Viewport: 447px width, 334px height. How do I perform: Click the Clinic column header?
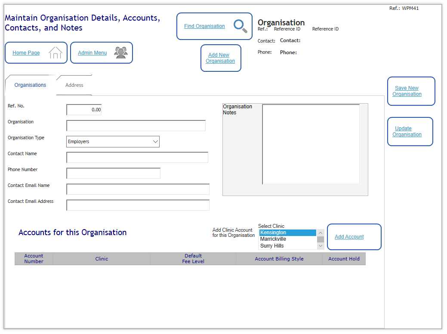pyautogui.click(x=102, y=258)
